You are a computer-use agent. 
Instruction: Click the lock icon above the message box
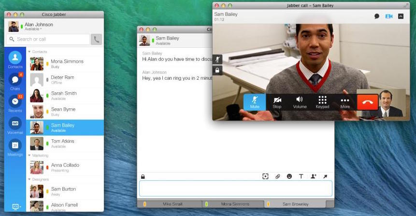tap(143, 176)
